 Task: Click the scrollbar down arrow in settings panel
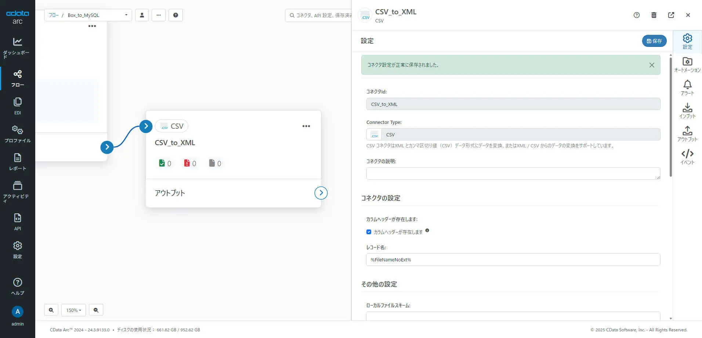point(671,319)
